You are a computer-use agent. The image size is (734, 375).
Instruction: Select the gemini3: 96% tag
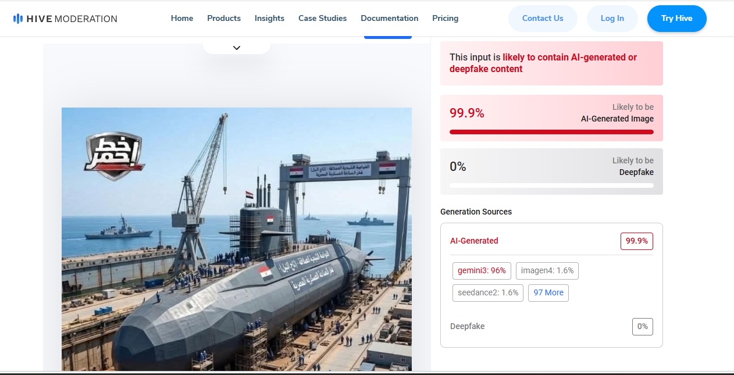[482, 270]
